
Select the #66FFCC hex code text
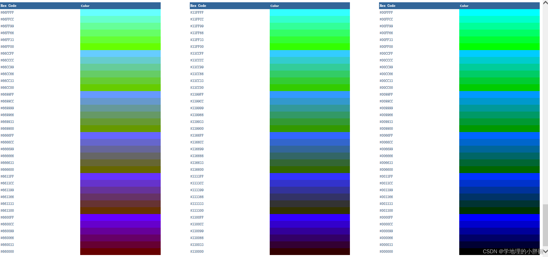(x=7, y=19)
